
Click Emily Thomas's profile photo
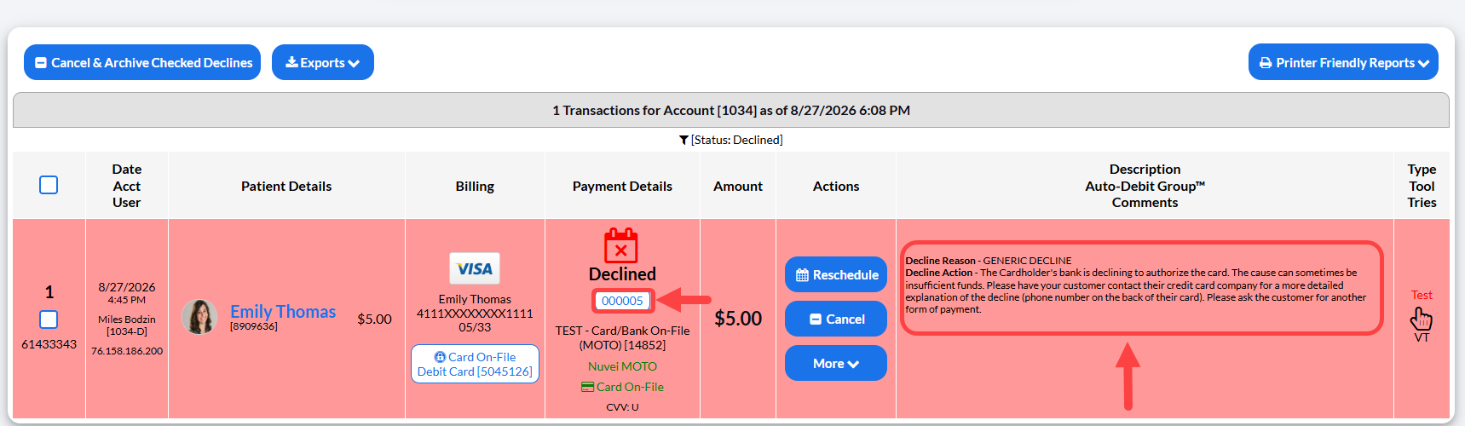click(199, 317)
